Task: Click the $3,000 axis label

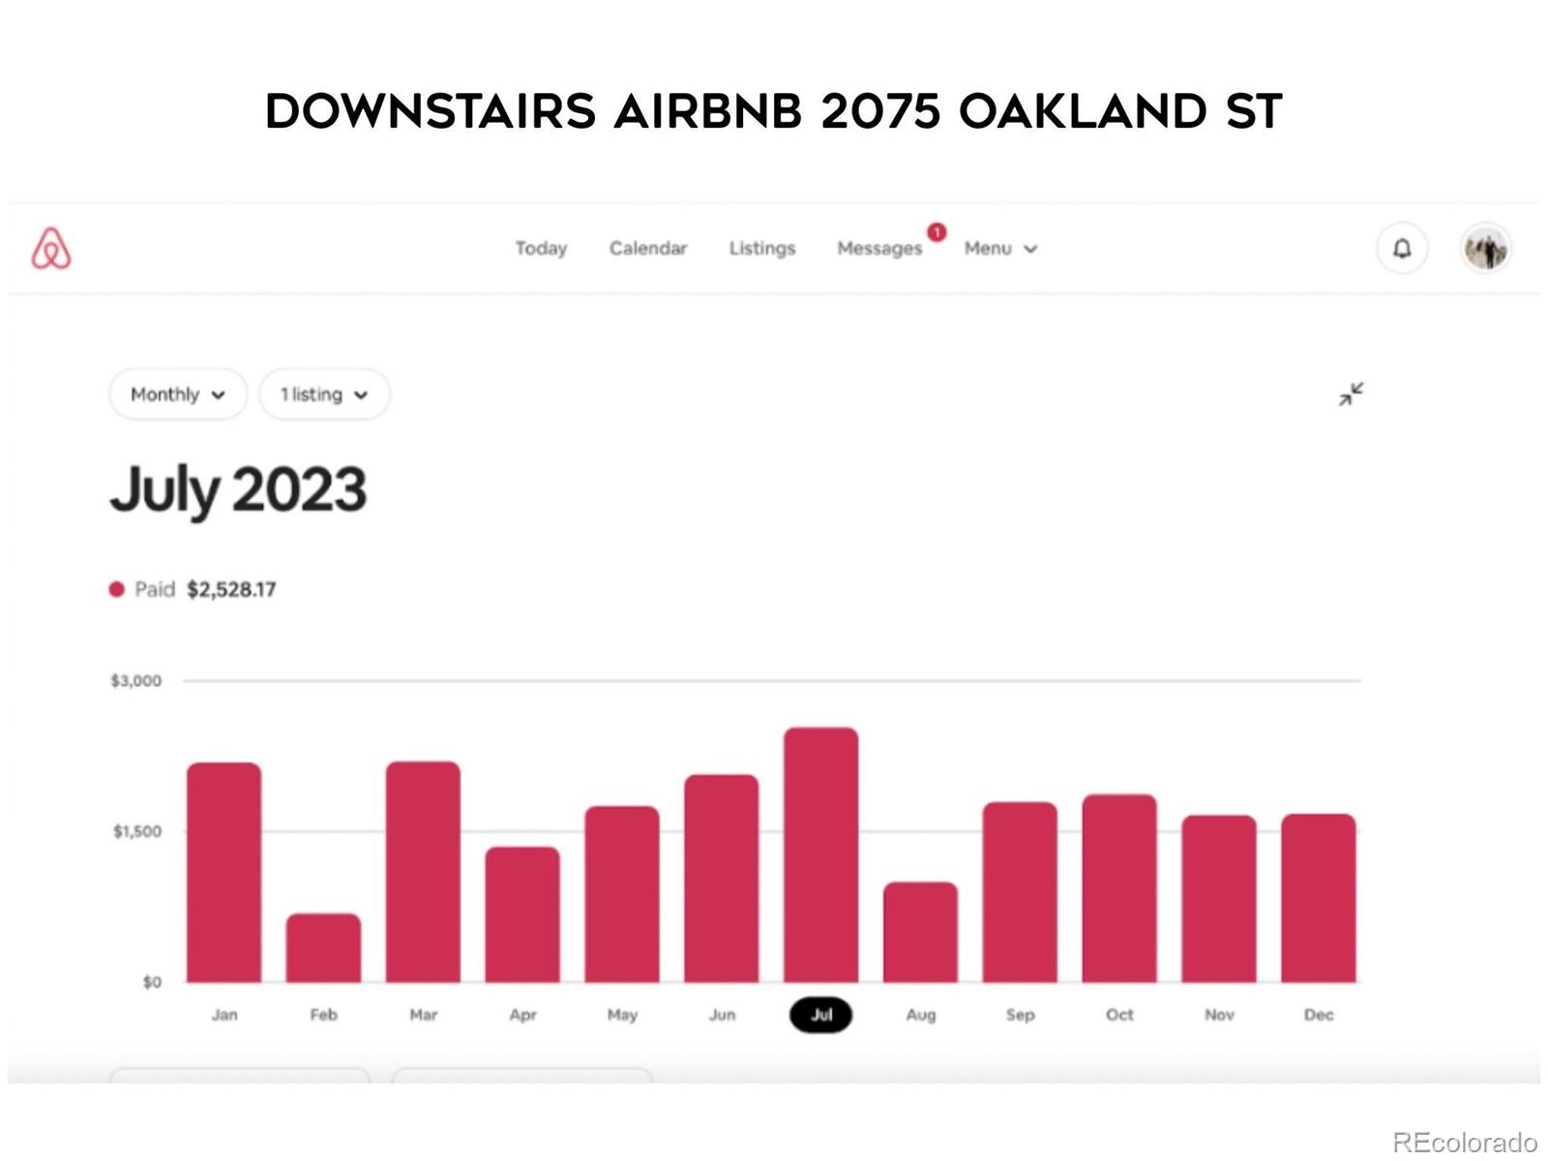Action: (136, 681)
